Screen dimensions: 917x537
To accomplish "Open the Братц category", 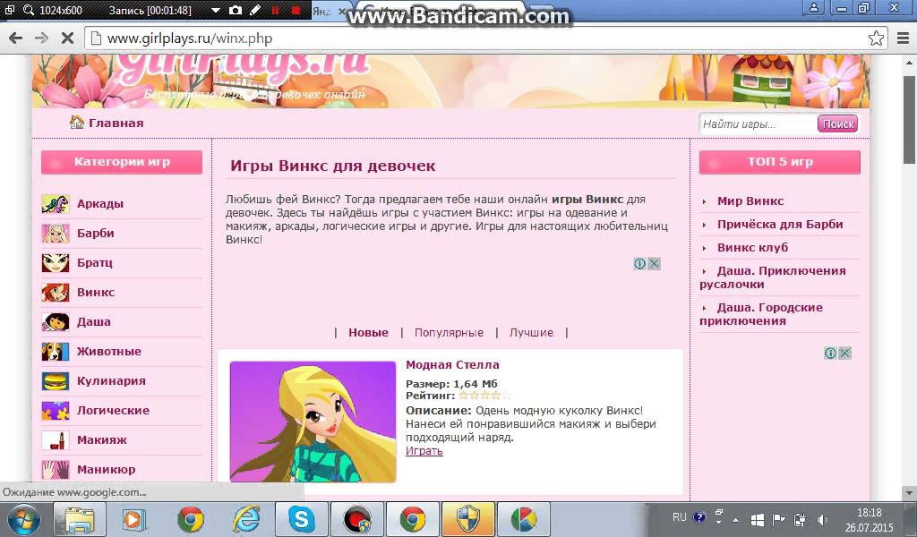I will point(95,263).
